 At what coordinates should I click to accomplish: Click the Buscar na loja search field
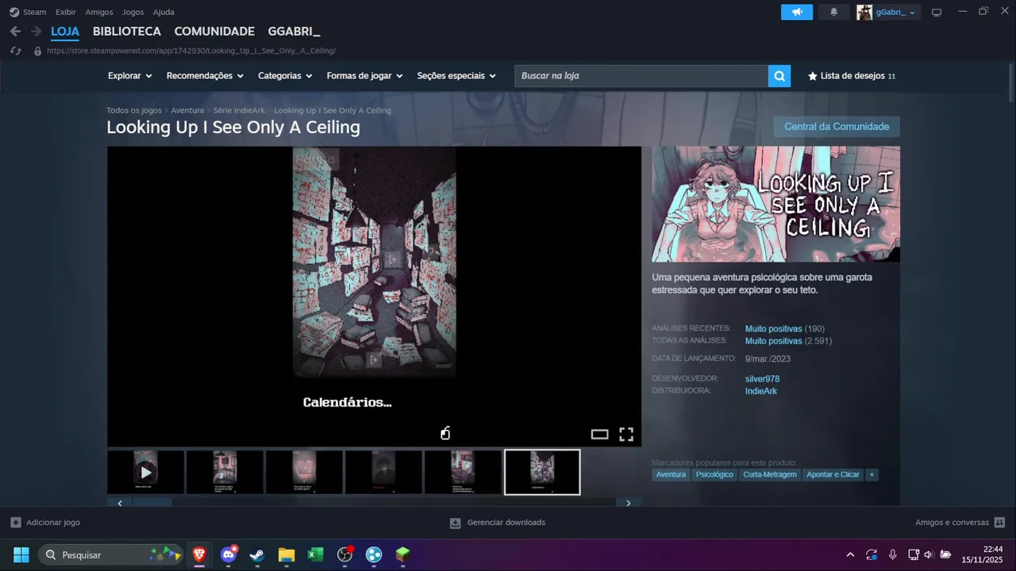(641, 76)
